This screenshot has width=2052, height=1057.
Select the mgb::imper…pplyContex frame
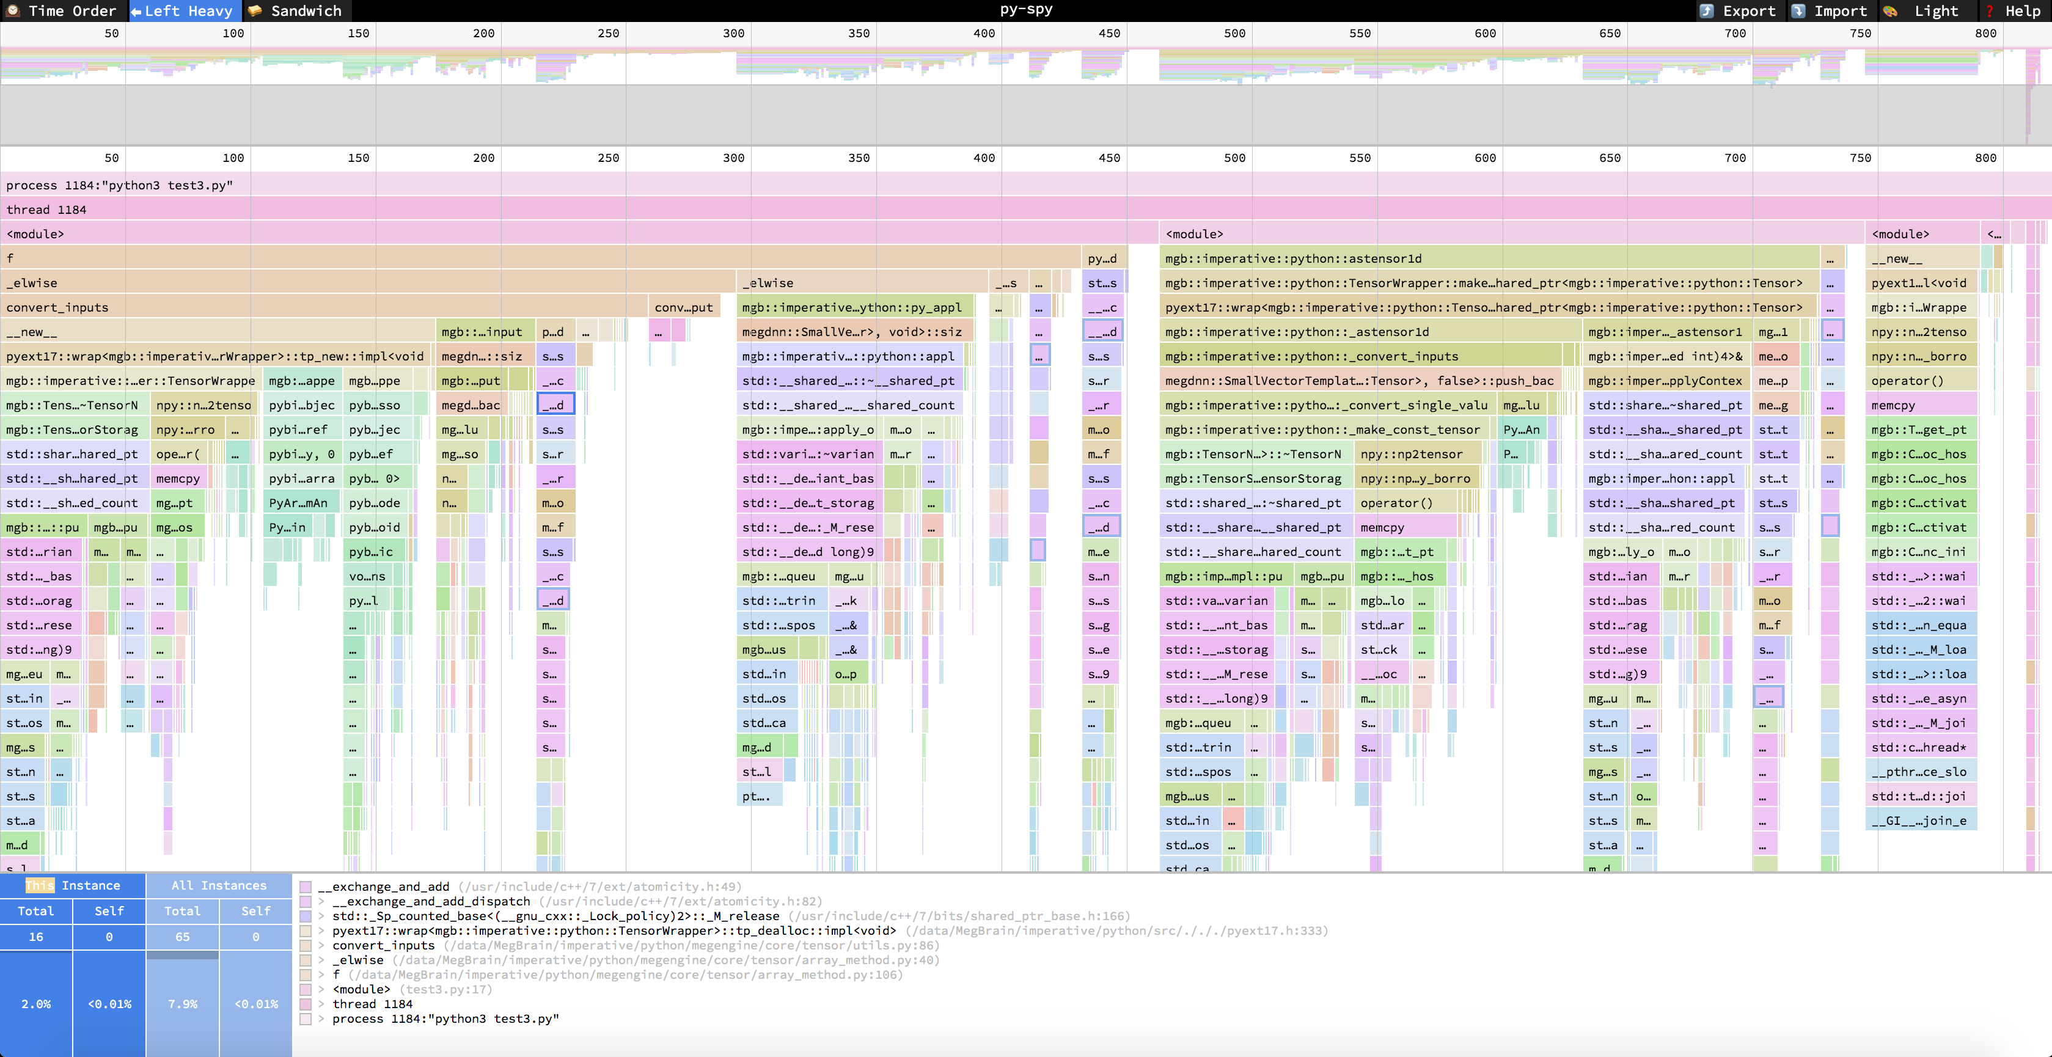tap(1666, 380)
